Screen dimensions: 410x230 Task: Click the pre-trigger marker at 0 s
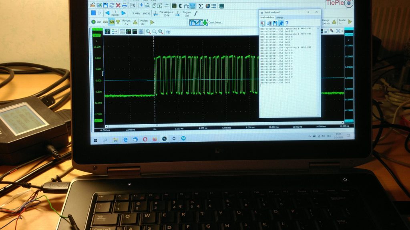coord(157,125)
